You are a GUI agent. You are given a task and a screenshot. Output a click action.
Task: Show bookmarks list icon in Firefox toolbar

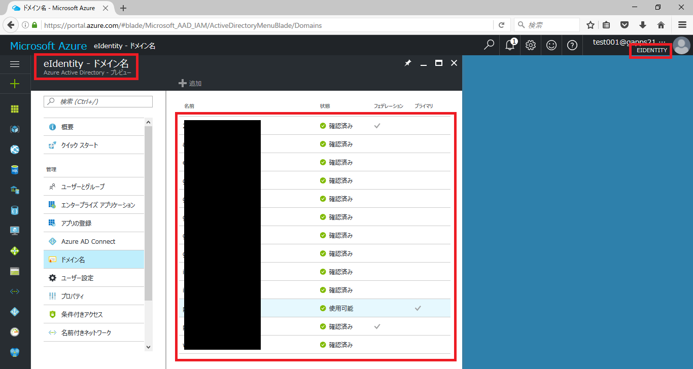[x=607, y=25]
